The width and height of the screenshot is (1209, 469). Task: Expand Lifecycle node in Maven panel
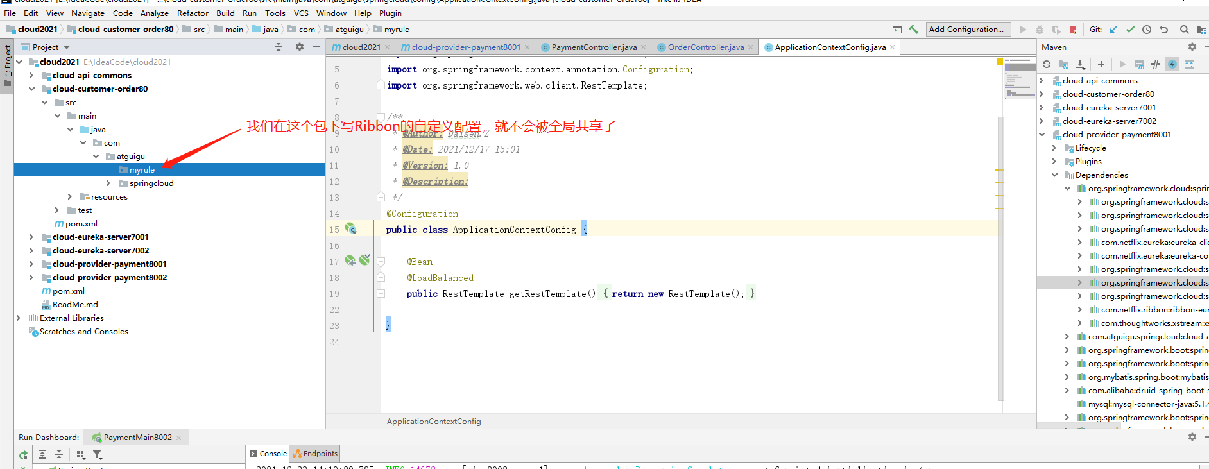click(x=1054, y=148)
